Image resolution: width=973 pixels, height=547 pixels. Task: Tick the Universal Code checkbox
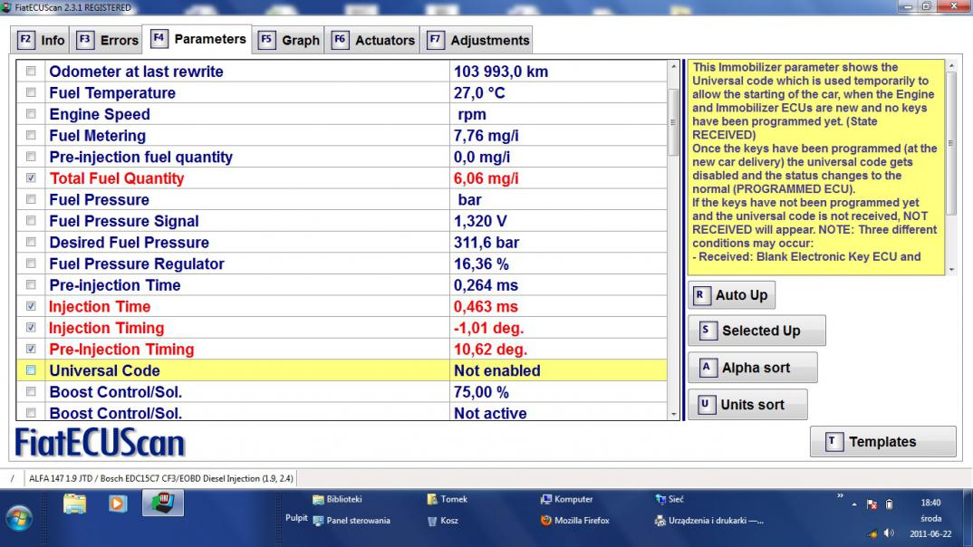(31, 370)
